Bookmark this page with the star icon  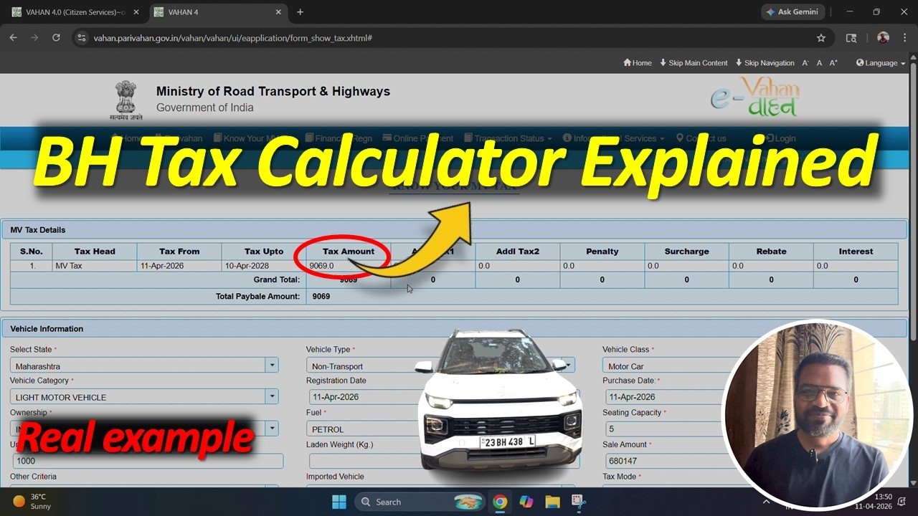point(821,38)
